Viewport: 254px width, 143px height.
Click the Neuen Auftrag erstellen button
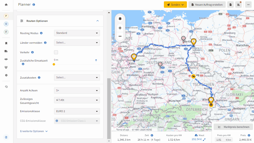coord(207,5)
